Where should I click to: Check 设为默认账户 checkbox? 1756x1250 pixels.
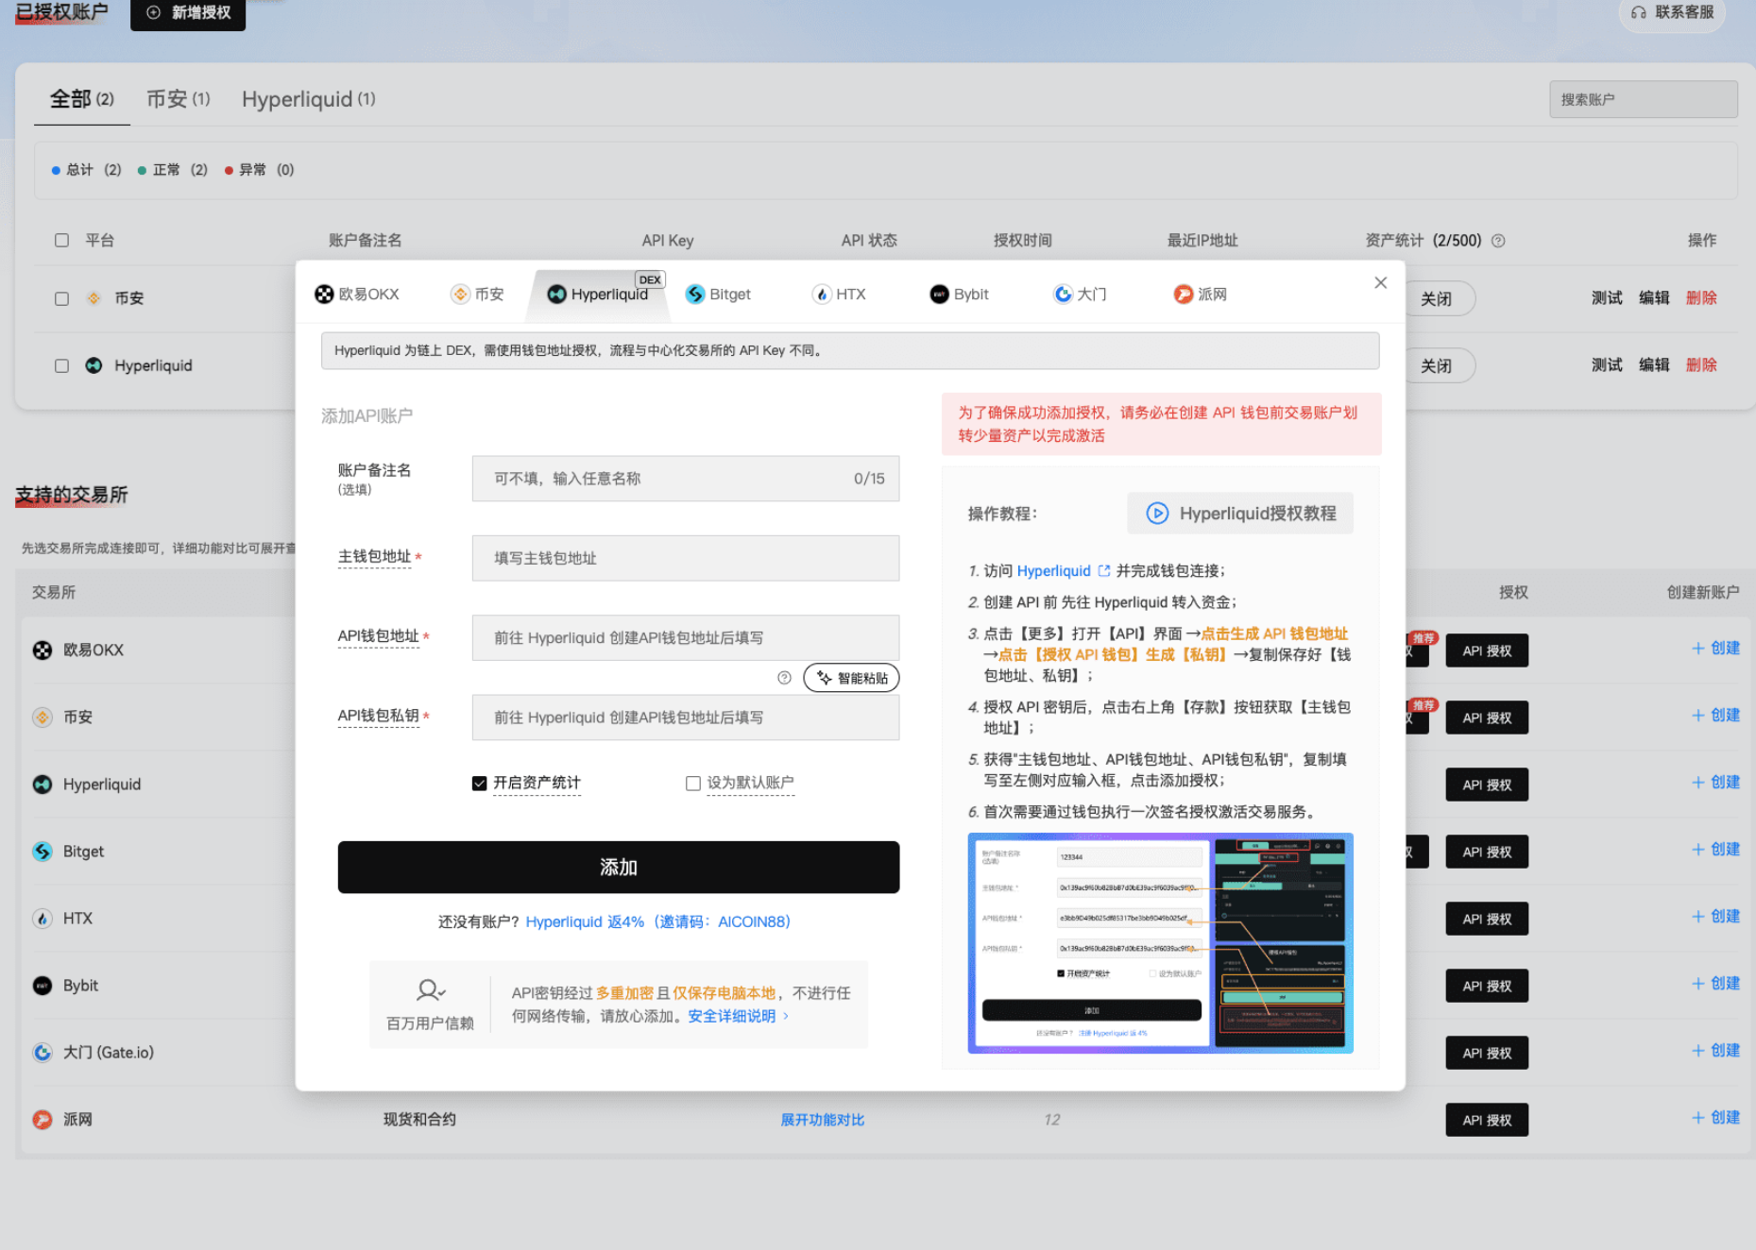[693, 784]
